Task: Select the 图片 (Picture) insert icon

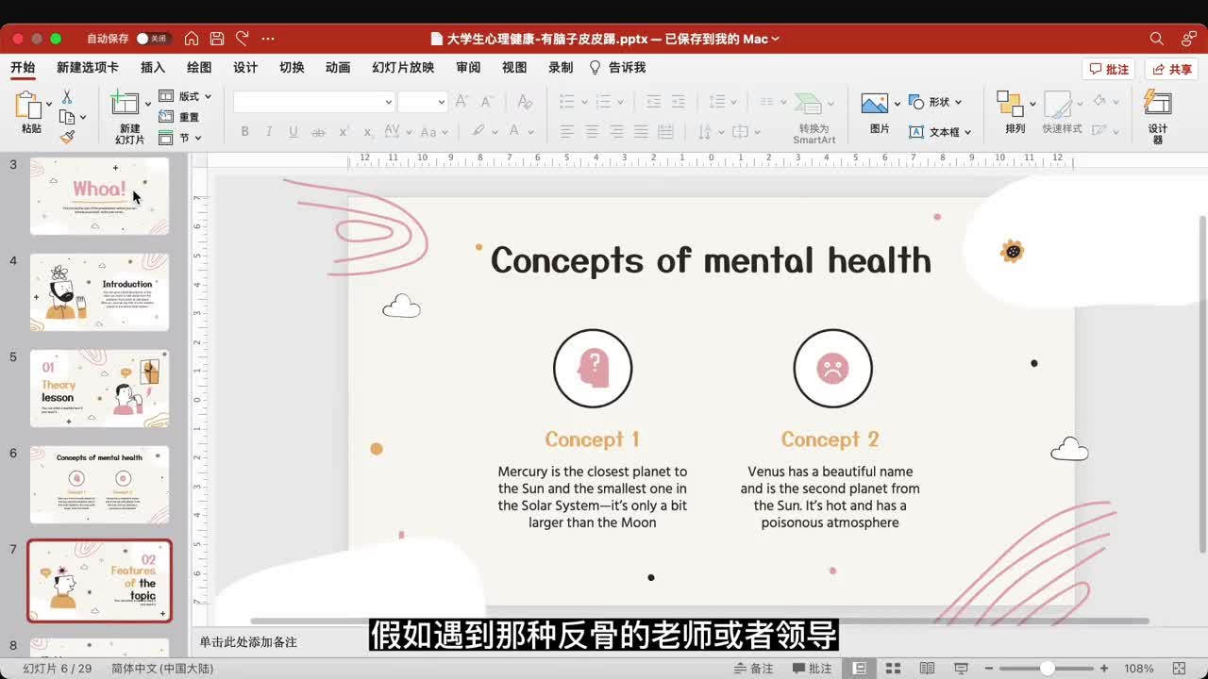Action: pyautogui.click(x=876, y=104)
